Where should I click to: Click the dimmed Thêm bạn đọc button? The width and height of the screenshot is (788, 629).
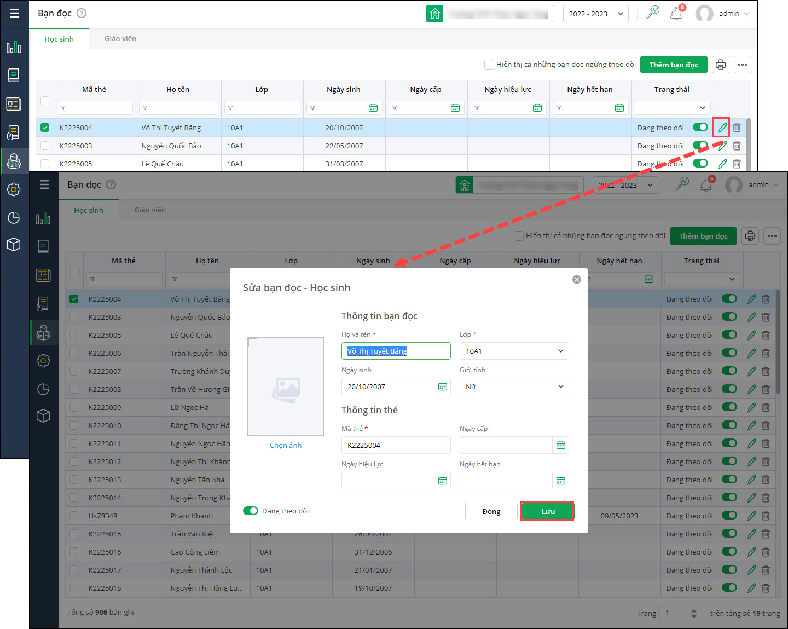pyautogui.click(x=703, y=236)
